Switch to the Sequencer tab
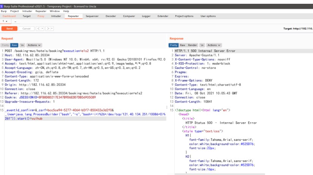The image size is (313, 175). pyautogui.click(x=92, y=16)
